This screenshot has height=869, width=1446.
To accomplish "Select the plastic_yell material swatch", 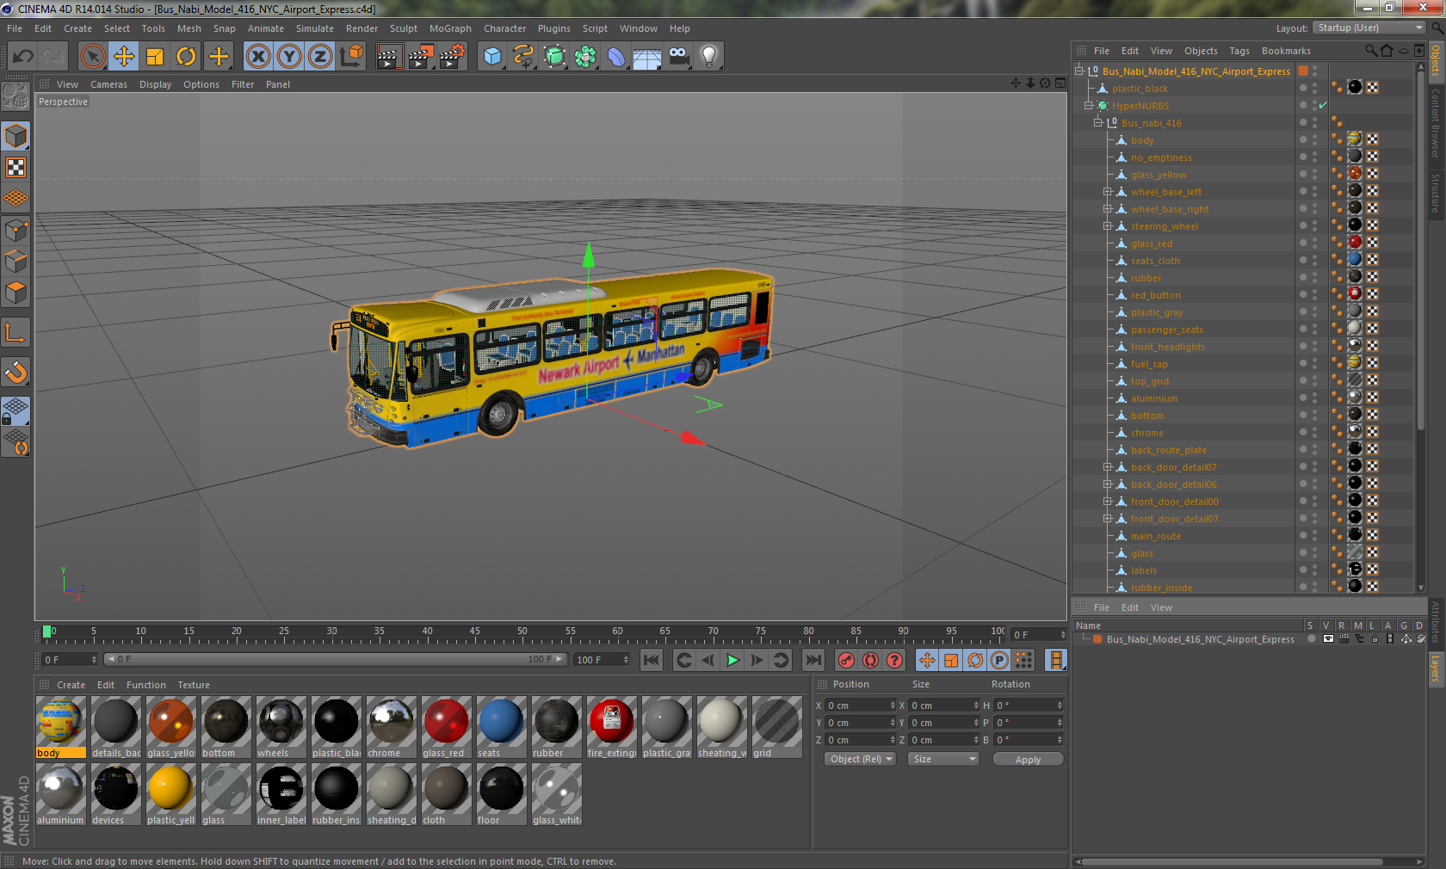I will point(170,794).
